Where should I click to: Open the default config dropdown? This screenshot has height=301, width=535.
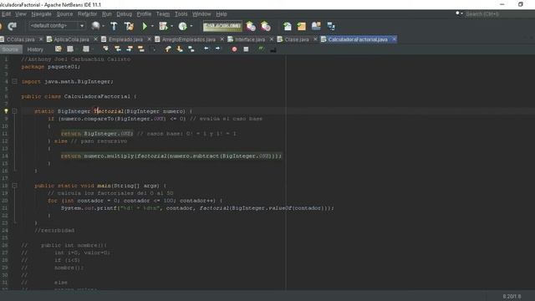57,26
